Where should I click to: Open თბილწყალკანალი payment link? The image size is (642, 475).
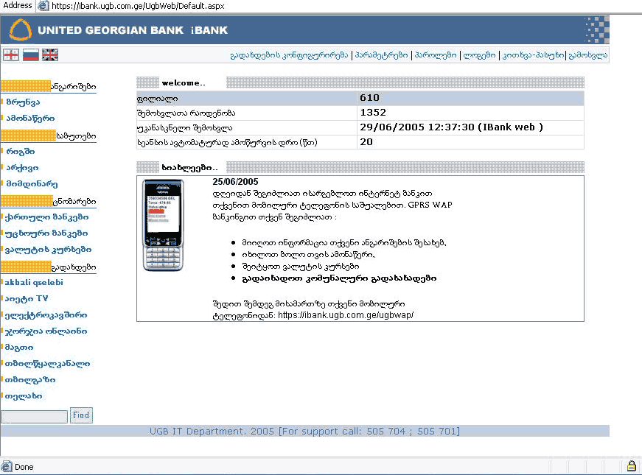(x=47, y=364)
